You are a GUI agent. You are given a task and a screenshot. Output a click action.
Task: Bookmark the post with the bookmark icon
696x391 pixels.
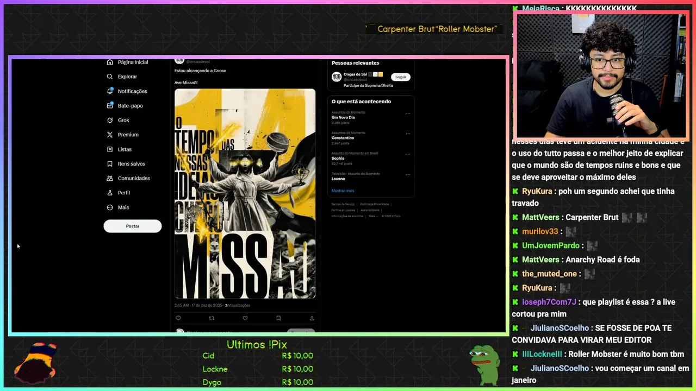tap(278, 318)
